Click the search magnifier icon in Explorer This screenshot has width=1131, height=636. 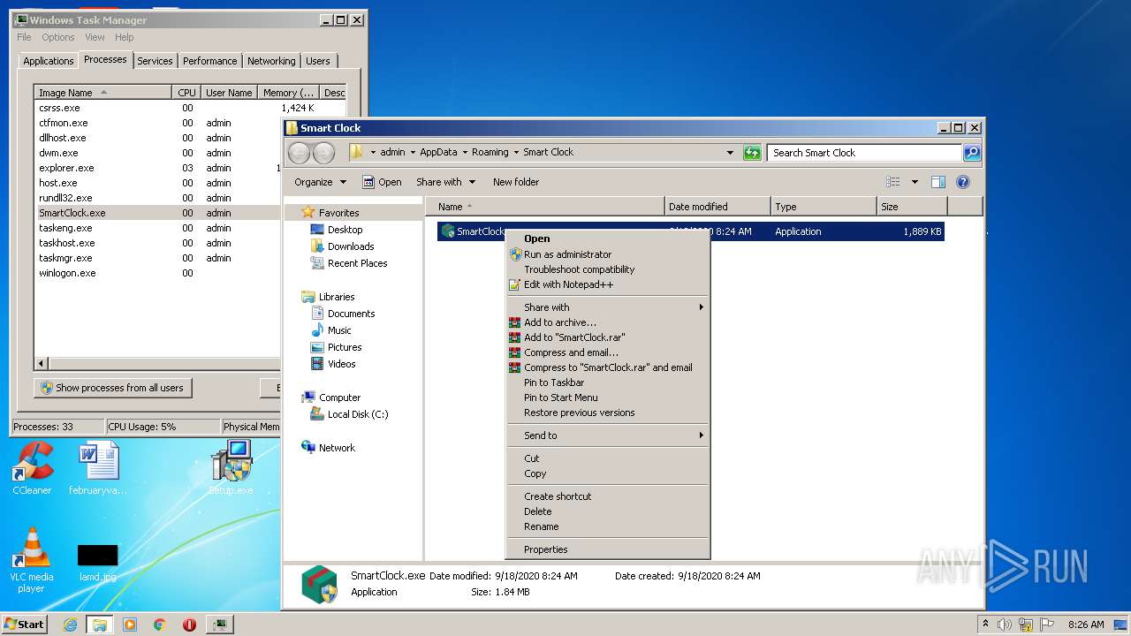pos(971,153)
